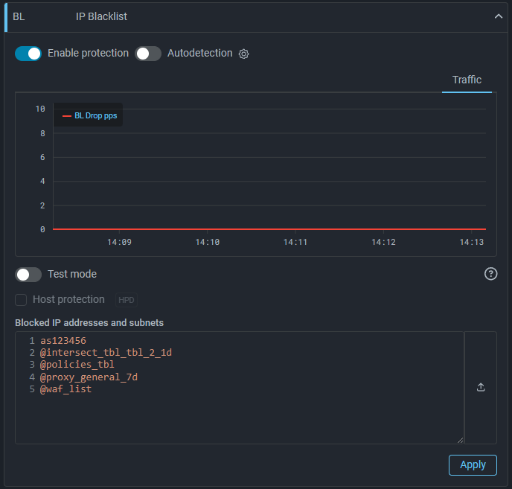Click the 14:11 point on traffic chart
This screenshot has width=512, height=489.
click(x=295, y=229)
